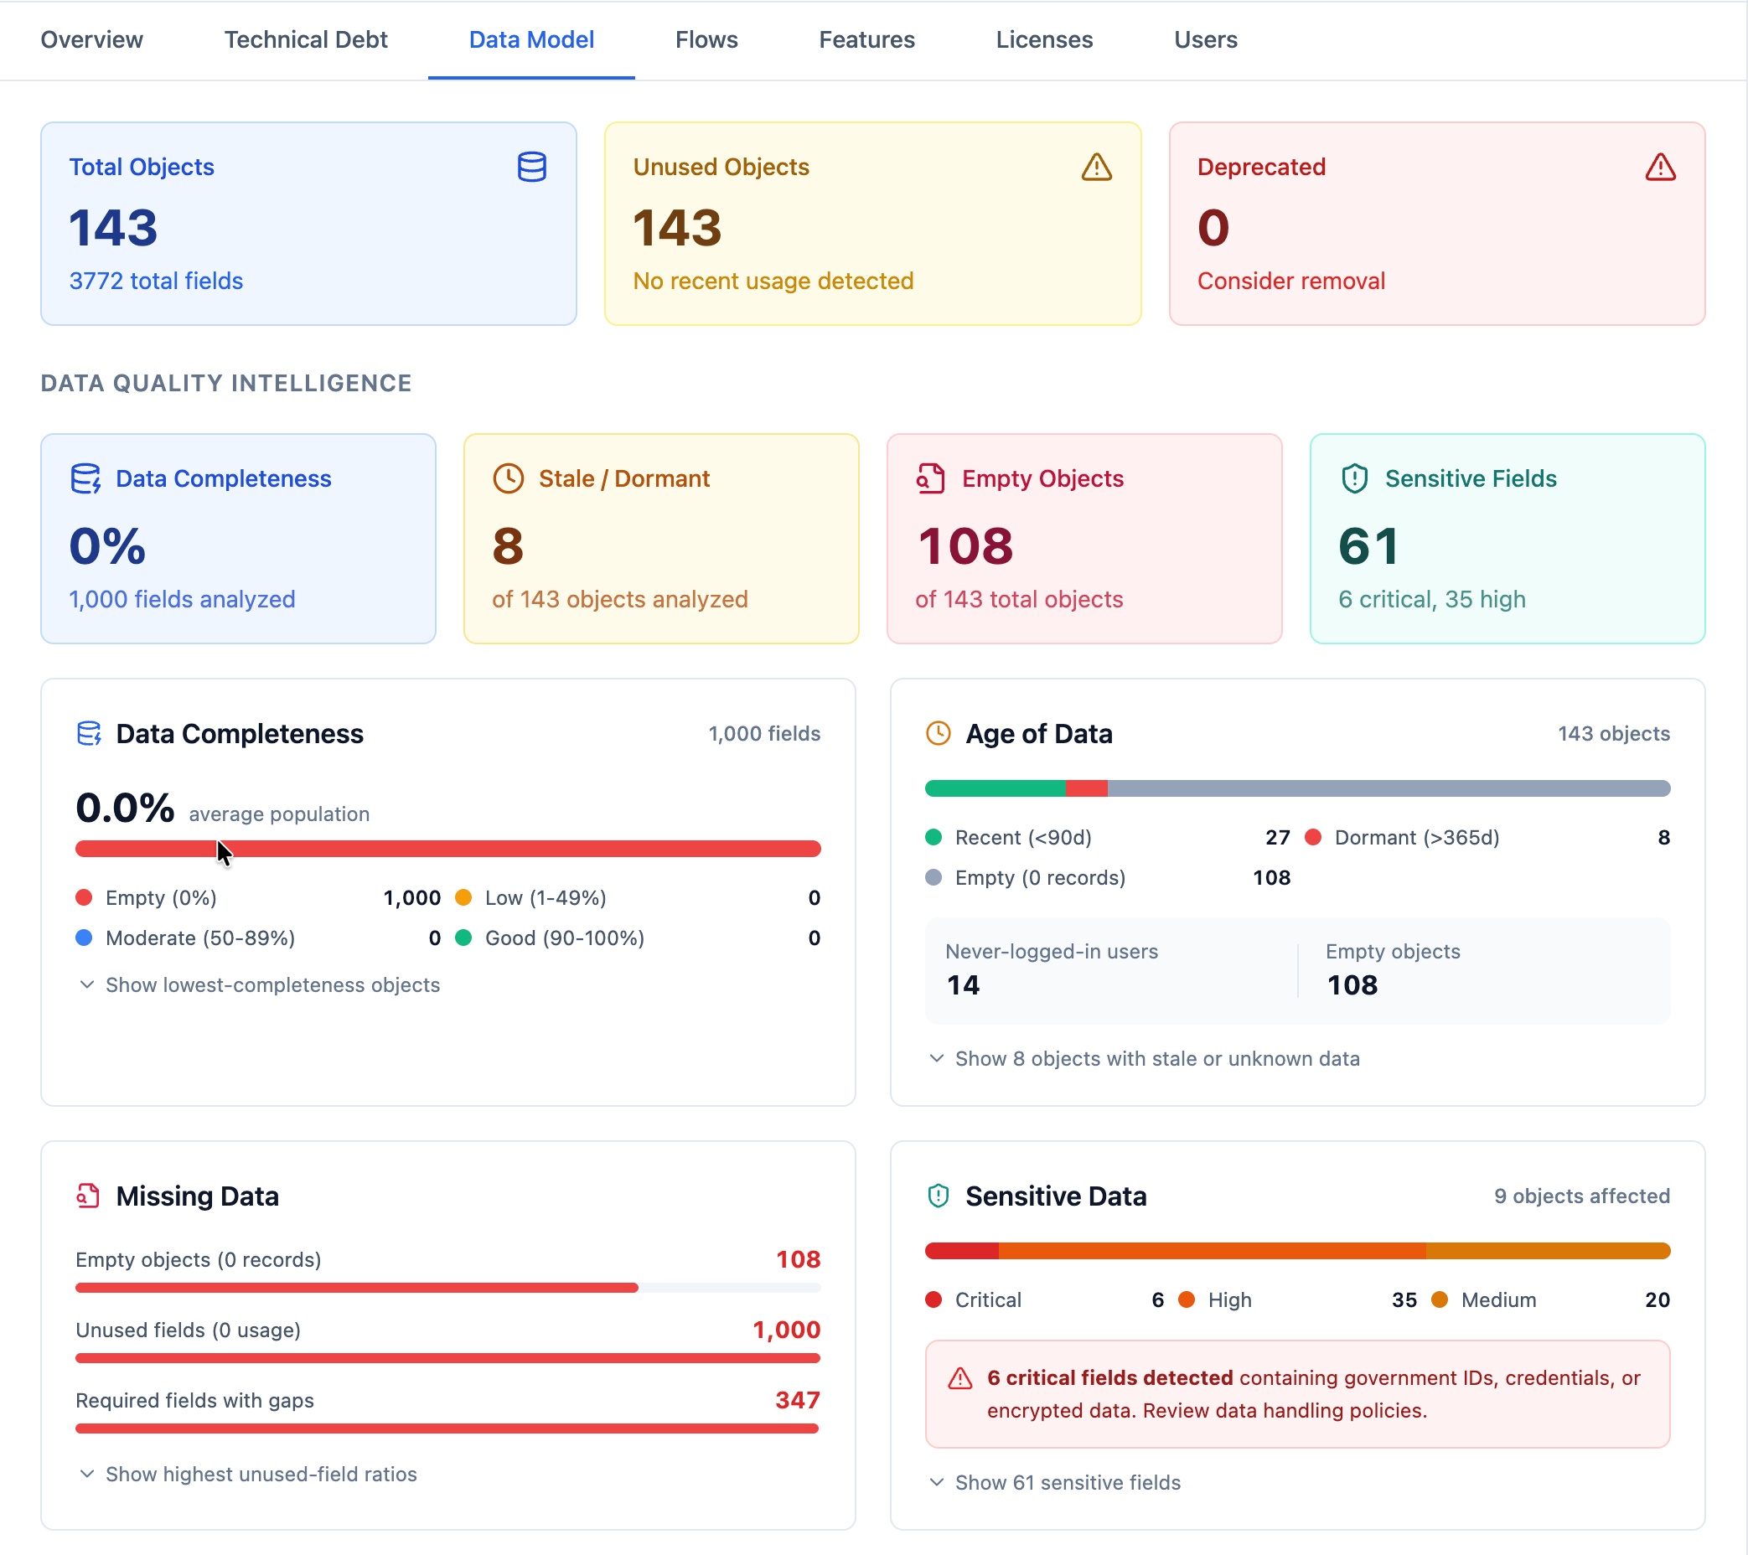Click the average population progress bar
1748x1555 pixels.
[x=448, y=849]
